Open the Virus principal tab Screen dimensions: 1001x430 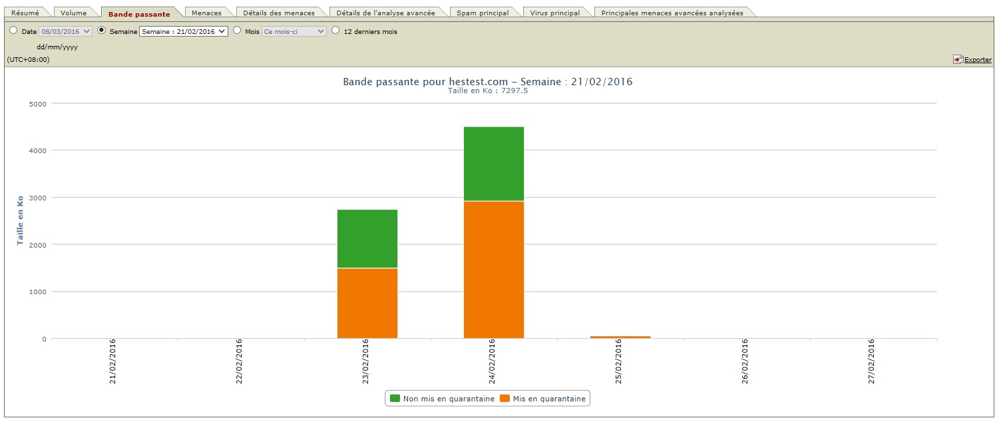555,13
